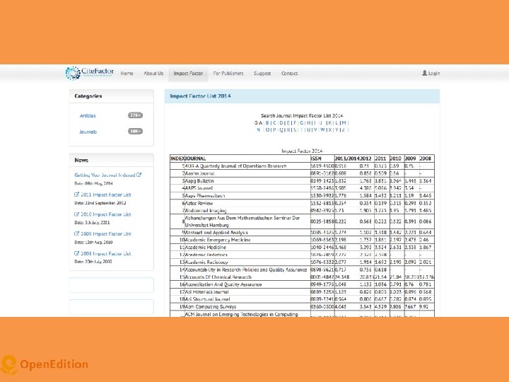Image resolution: width=509 pixels, height=382 pixels.
Task: Filter journals by letter Z
Action: (344, 130)
